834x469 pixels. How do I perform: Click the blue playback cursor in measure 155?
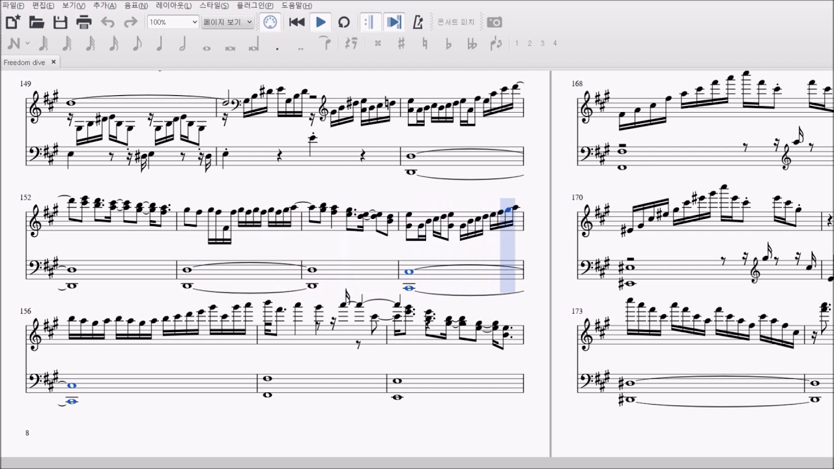click(x=508, y=246)
